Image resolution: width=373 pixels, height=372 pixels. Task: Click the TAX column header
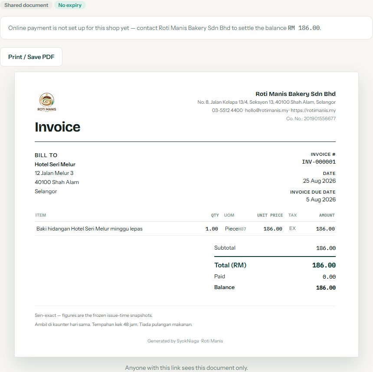[292, 215]
